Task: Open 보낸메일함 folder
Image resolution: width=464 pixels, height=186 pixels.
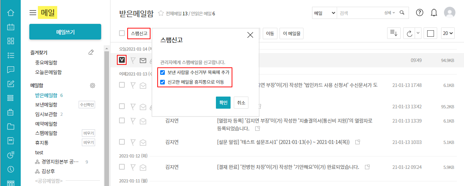Action: click(x=46, y=104)
